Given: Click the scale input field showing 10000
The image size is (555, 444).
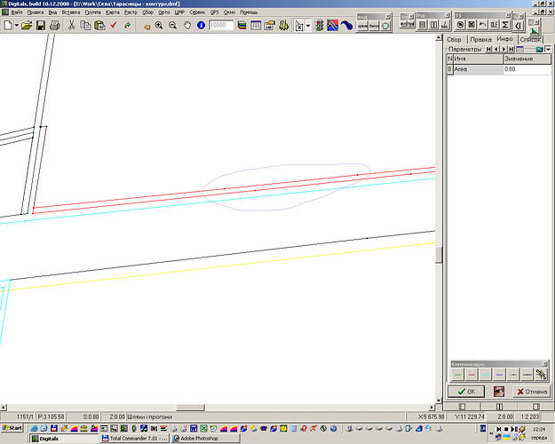Looking at the screenshot, I should 221,25.
